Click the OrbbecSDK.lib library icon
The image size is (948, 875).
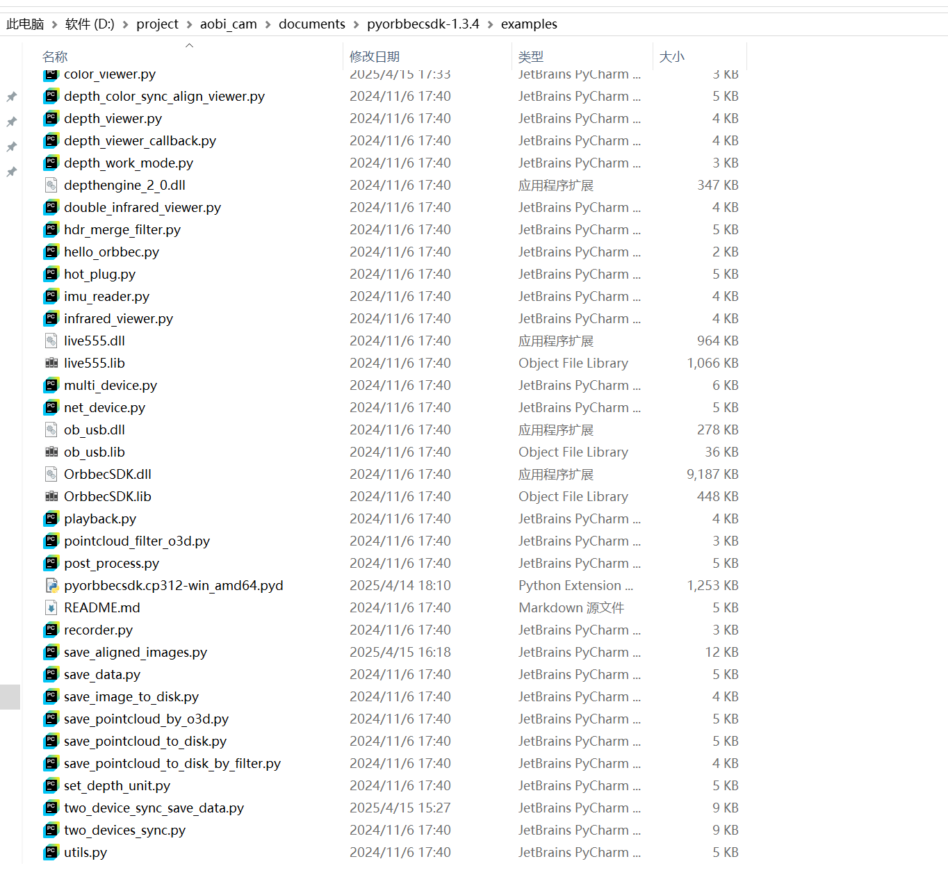(x=51, y=496)
